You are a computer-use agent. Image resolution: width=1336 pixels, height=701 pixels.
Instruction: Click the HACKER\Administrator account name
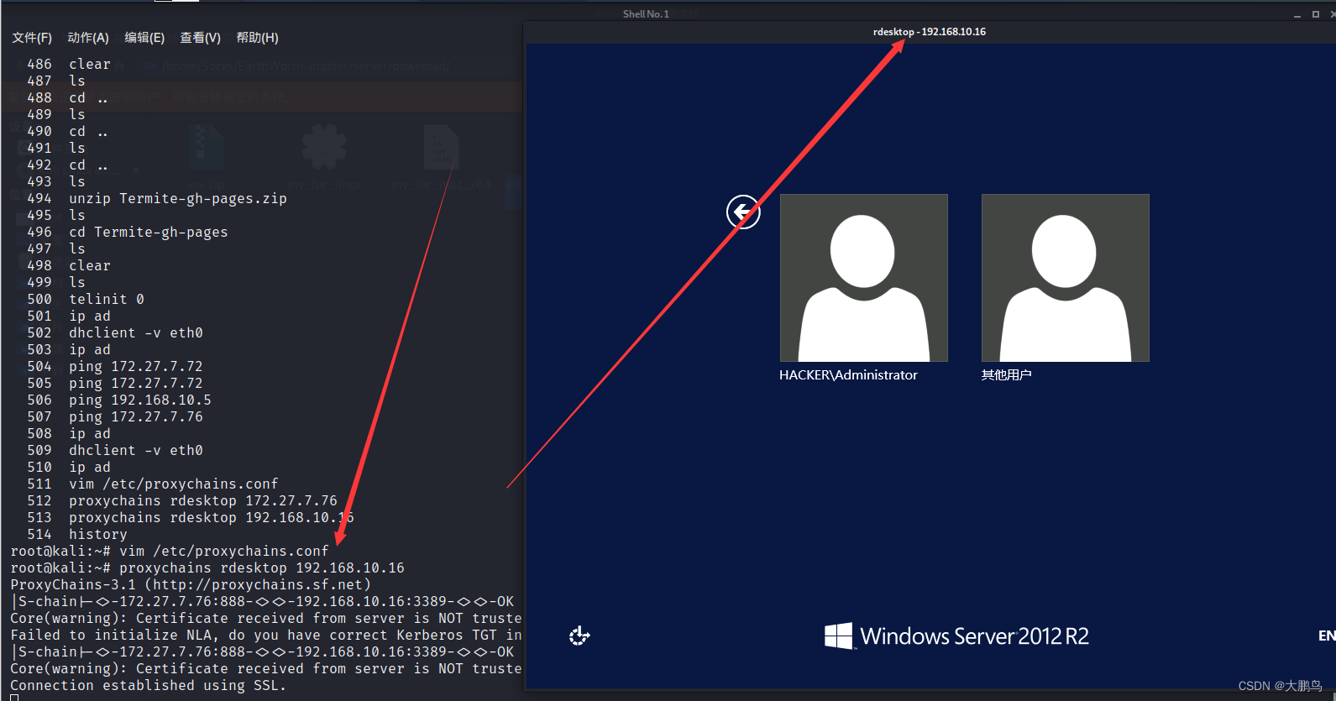point(848,375)
